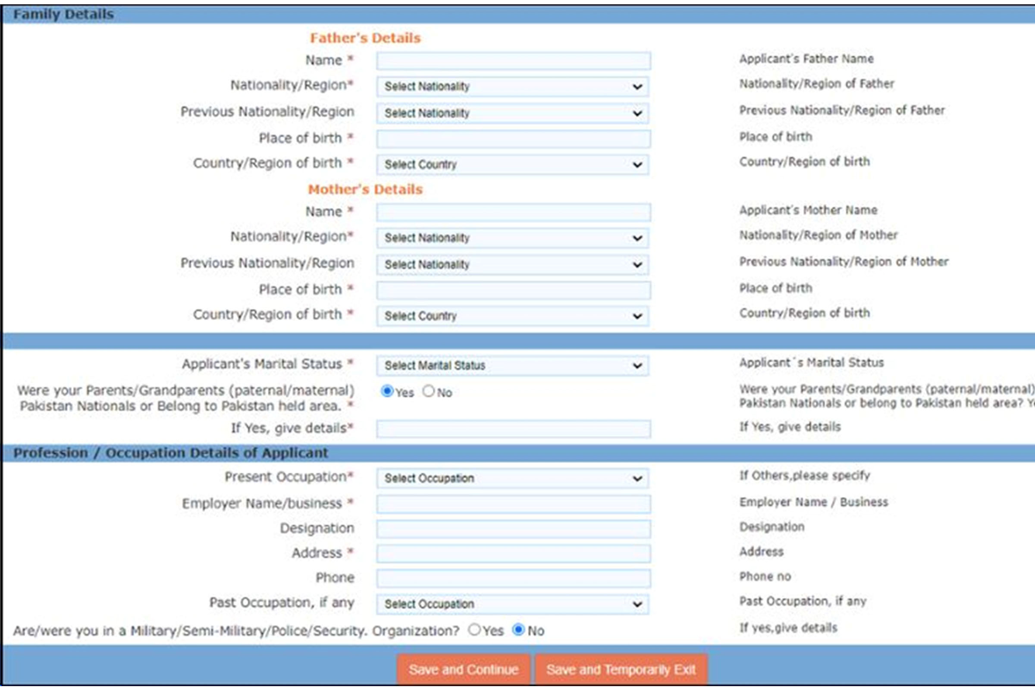Click the 'If Others,please specify' hint text
Image resolution: width=1035 pixels, height=690 pixels.
pos(804,476)
